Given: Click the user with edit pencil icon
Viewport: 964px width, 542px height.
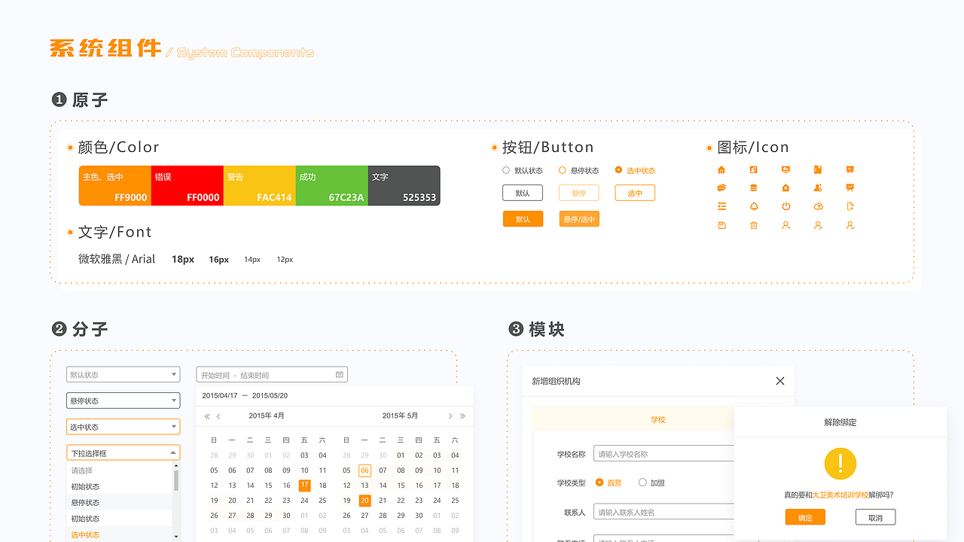Looking at the screenshot, I should [819, 225].
